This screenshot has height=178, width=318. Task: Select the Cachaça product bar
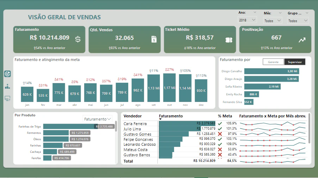click(50, 152)
